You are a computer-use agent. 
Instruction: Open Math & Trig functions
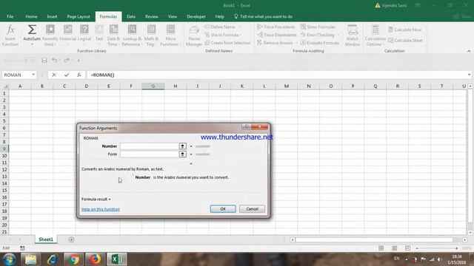click(151, 35)
